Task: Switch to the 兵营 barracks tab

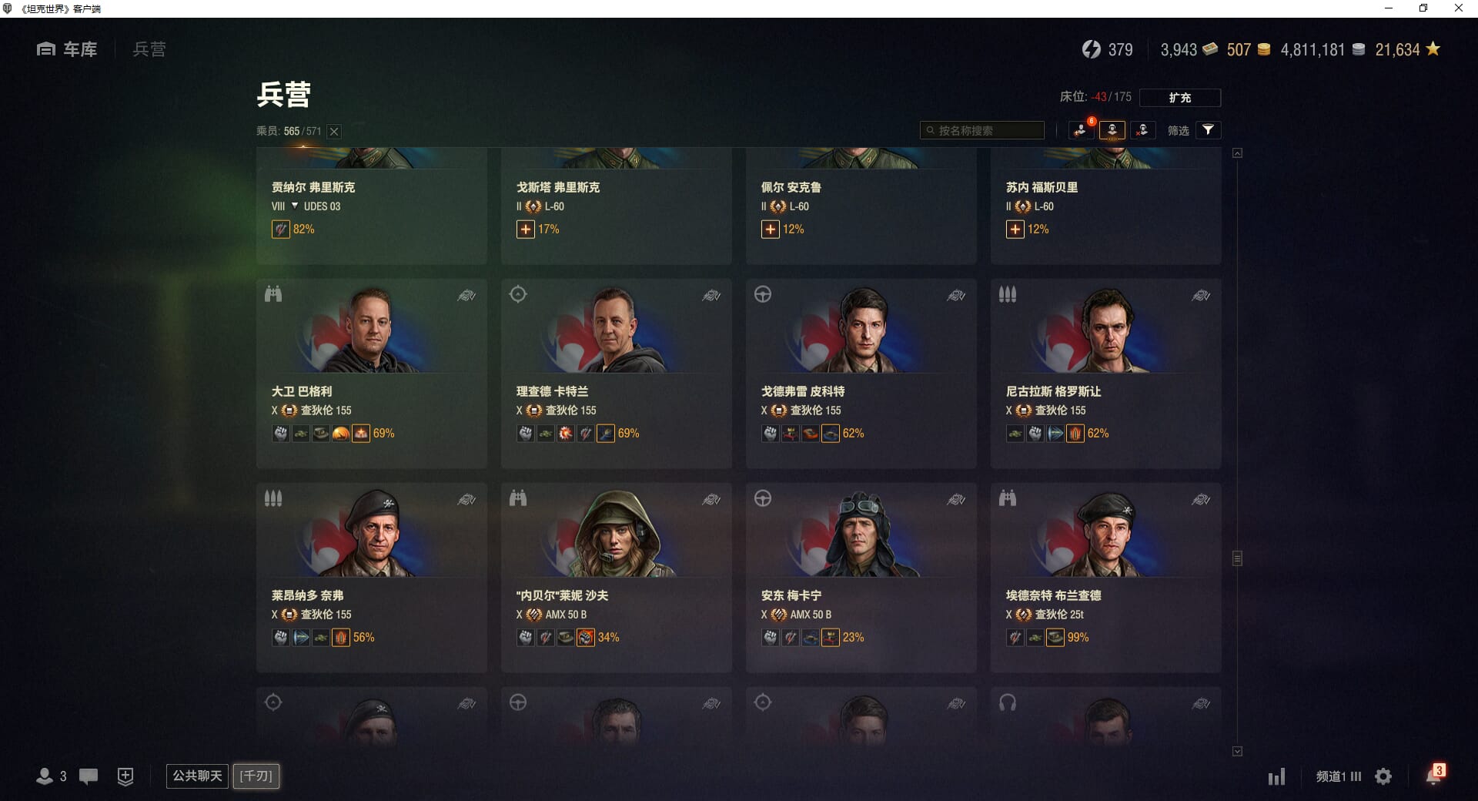Action: (x=149, y=49)
